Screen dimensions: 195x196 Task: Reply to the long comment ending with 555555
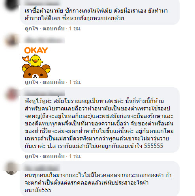54,156
